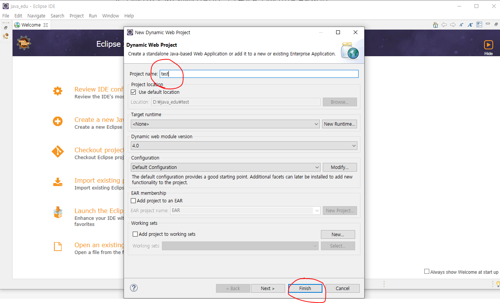The width and height of the screenshot is (500, 303).
Task: Click the Import existing projects link
Action: [x=99, y=180]
